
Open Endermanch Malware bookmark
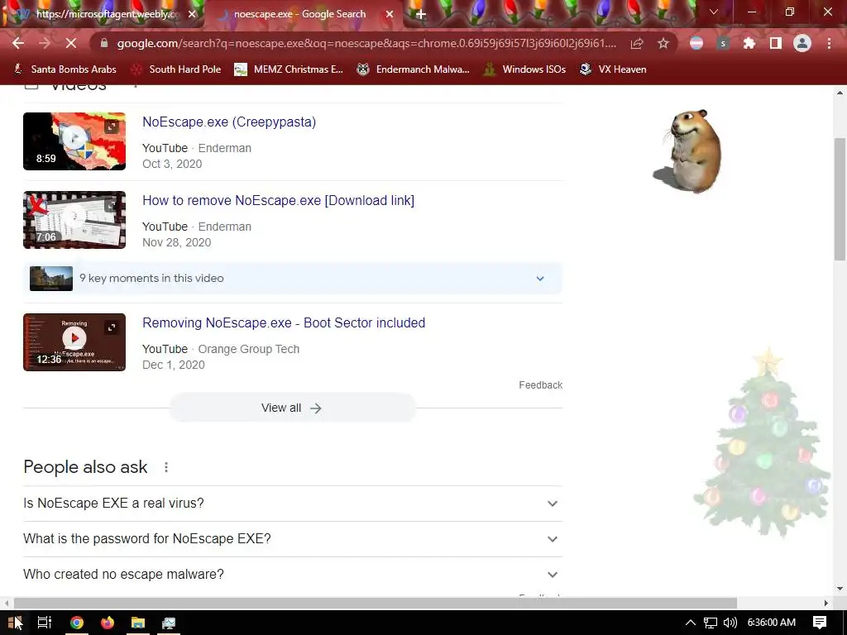click(413, 69)
